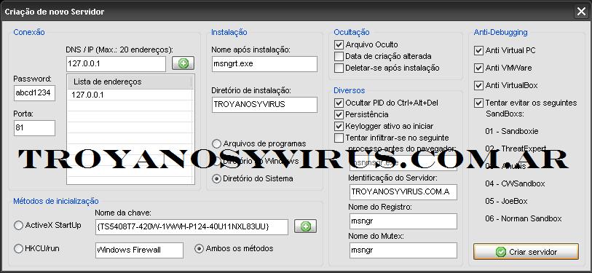Choose the HKCU/run method

pyautogui.click(x=18, y=249)
